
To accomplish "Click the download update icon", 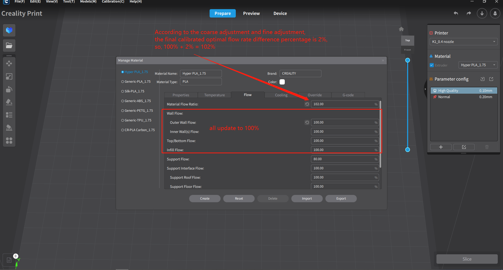I will (482, 13).
